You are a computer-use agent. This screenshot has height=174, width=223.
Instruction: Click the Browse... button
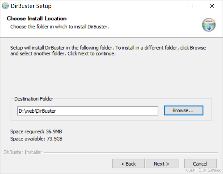184,110
